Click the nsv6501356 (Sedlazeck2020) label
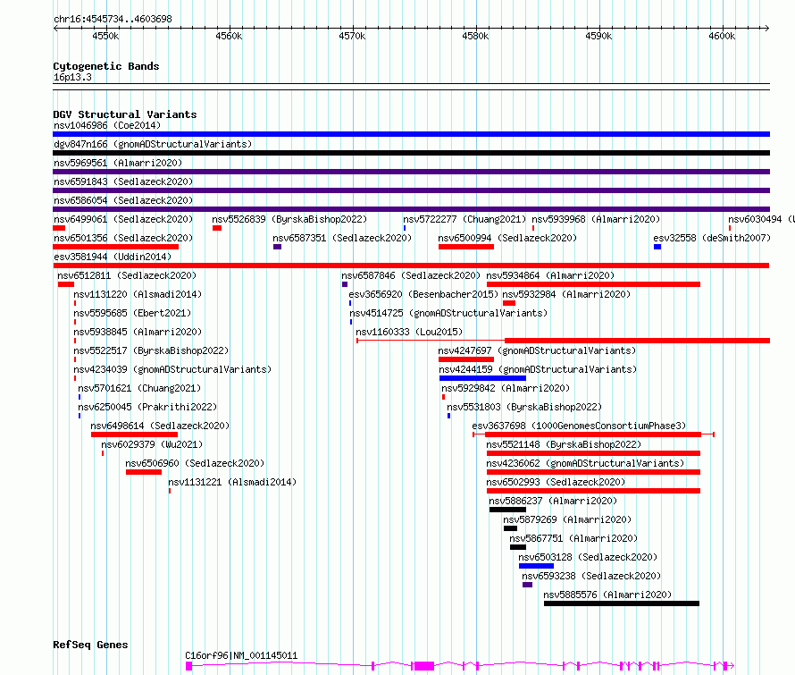 pyautogui.click(x=123, y=238)
